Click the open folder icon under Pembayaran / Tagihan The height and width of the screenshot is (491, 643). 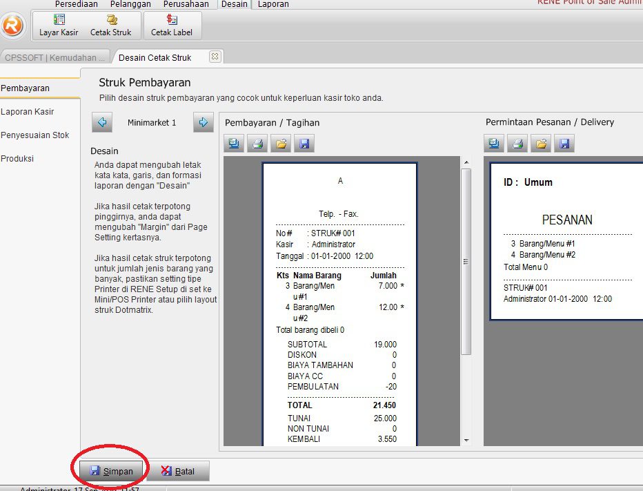pyautogui.click(x=281, y=143)
